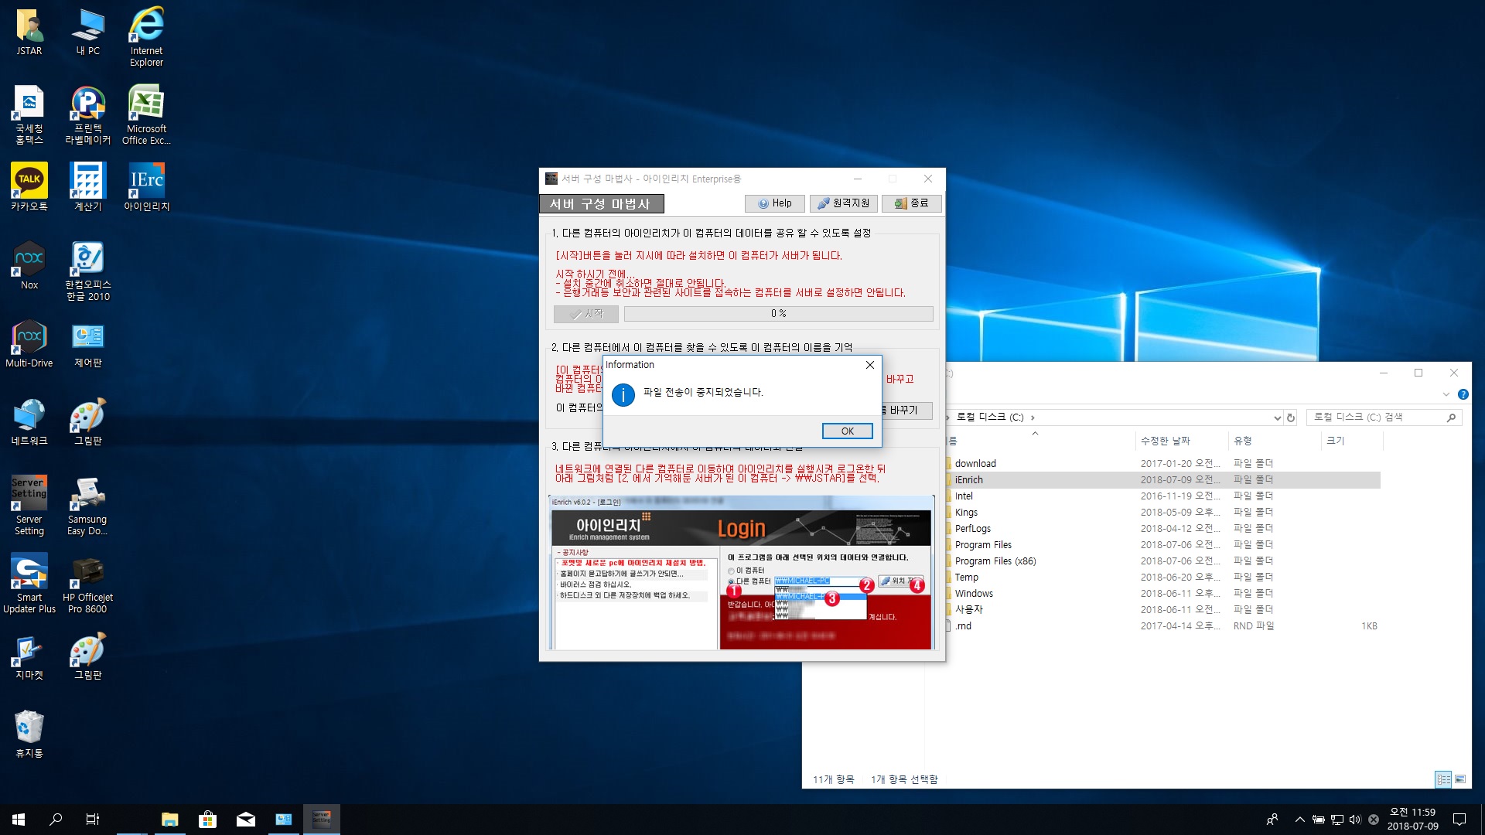
Task: Click the Help button
Action: point(774,203)
